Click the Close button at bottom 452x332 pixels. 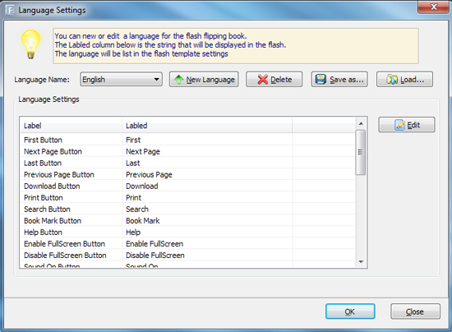click(415, 311)
